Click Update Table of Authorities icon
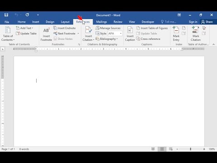Screen dimensions: 217x163 point(204,34)
